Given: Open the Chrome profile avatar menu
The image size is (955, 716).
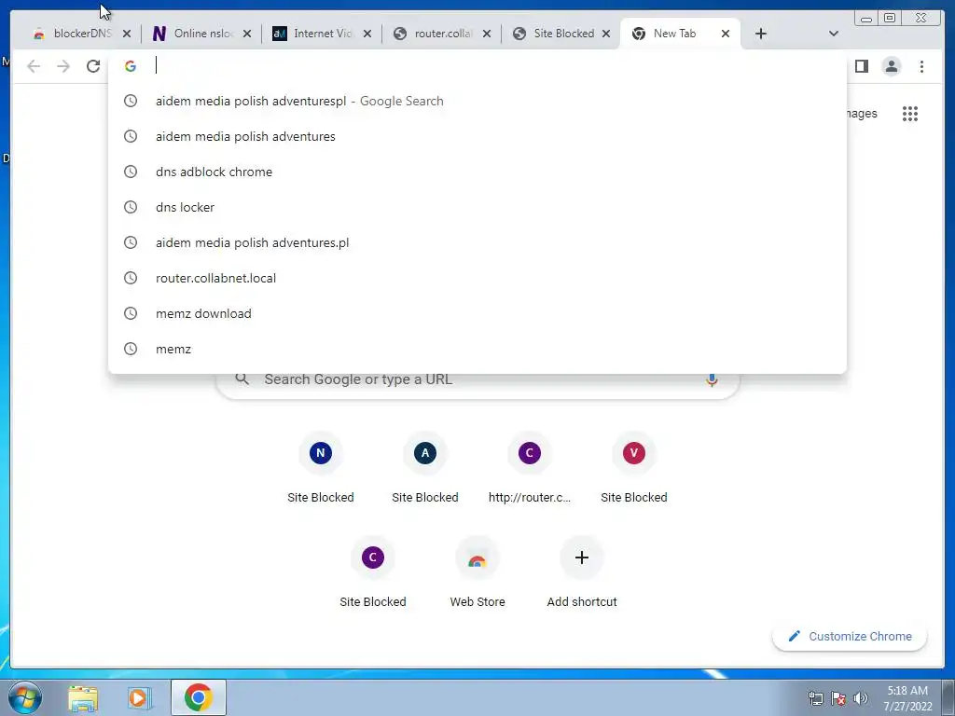Looking at the screenshot, I should 891,66.
